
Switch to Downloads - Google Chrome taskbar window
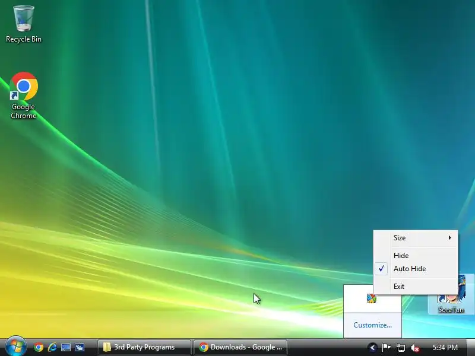[240, 347]
